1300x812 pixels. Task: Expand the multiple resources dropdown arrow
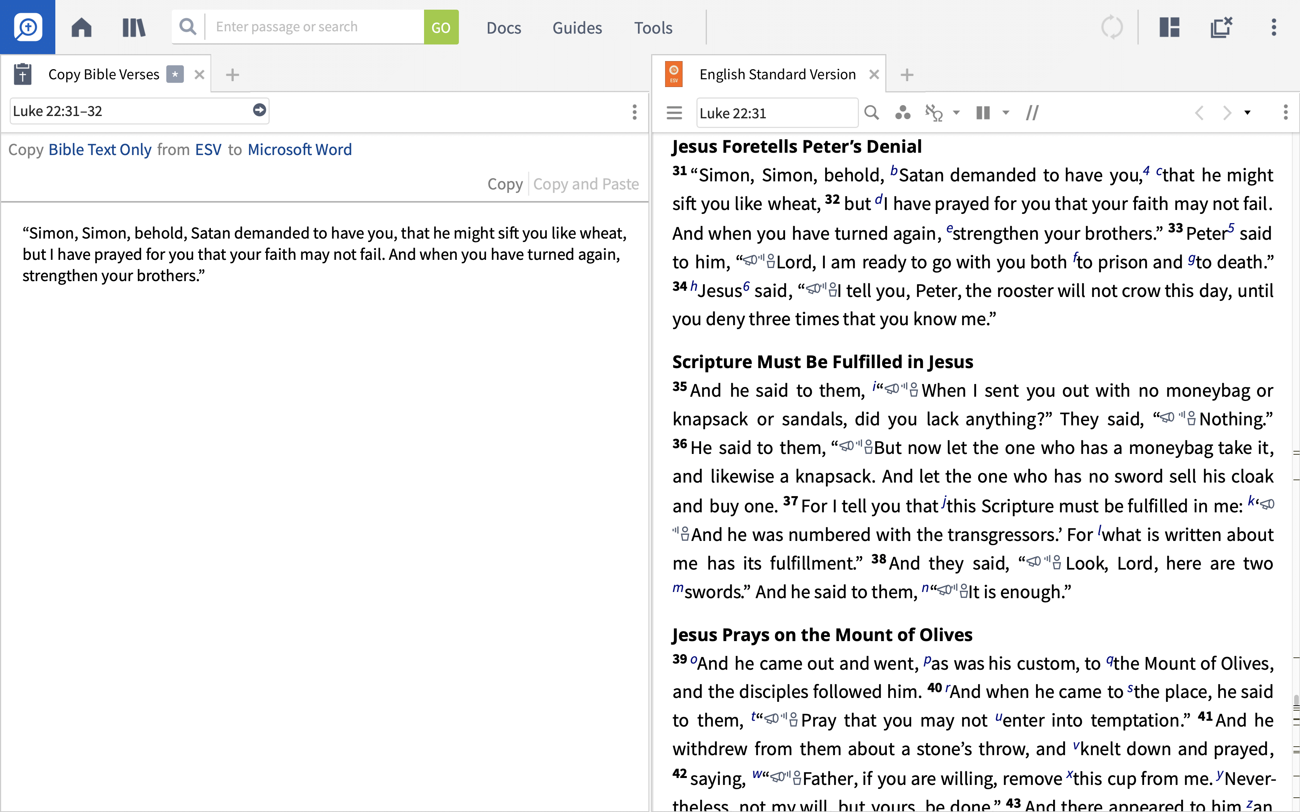click(1006, 113)
